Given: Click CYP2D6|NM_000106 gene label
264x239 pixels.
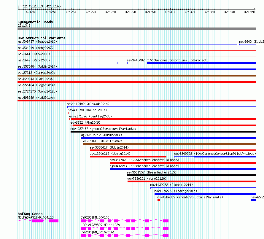Looking at the screenshot, I should tap(95, 217).
